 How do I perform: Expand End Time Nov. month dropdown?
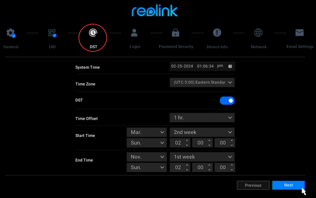[146, 157]
